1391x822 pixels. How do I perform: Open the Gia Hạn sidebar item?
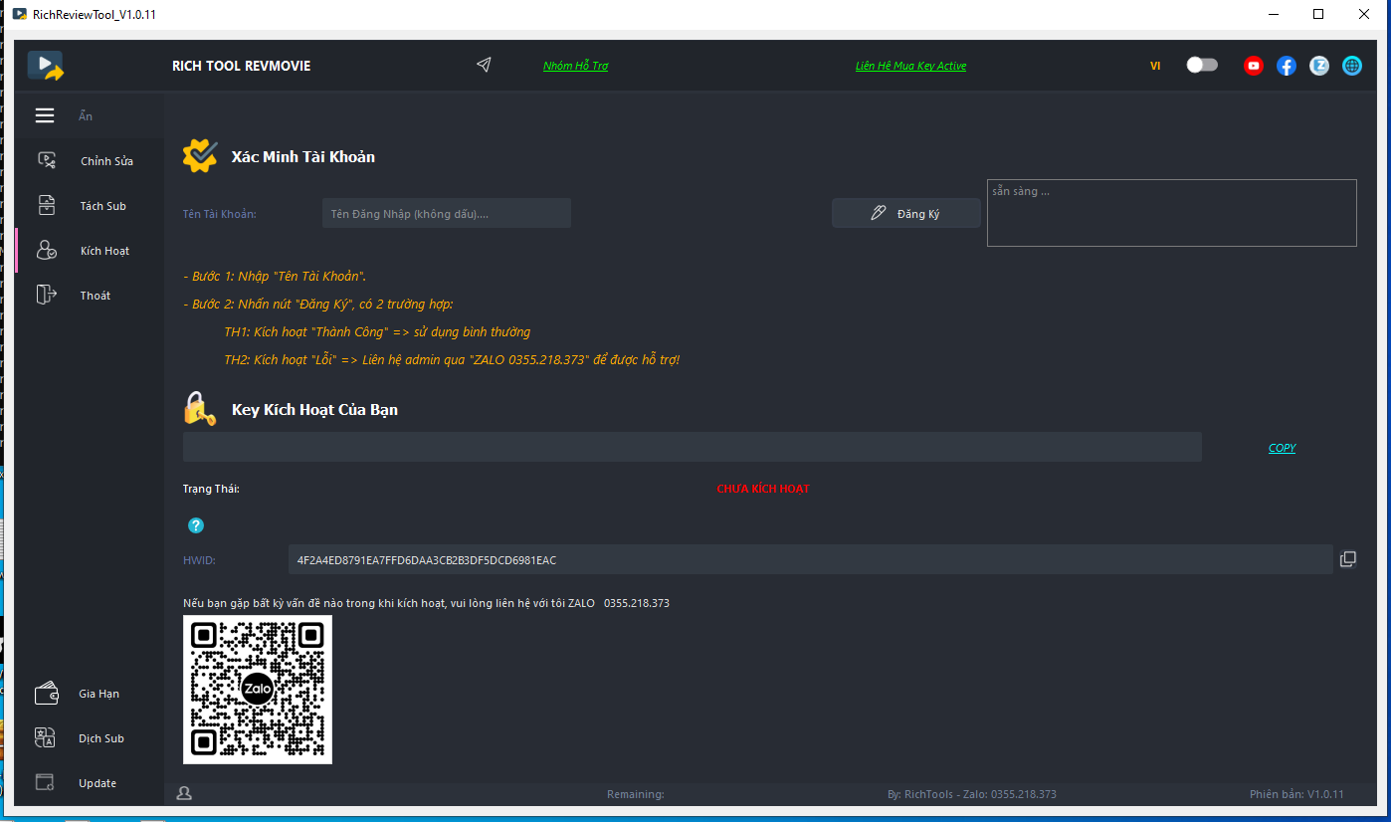tap(90, 694)
